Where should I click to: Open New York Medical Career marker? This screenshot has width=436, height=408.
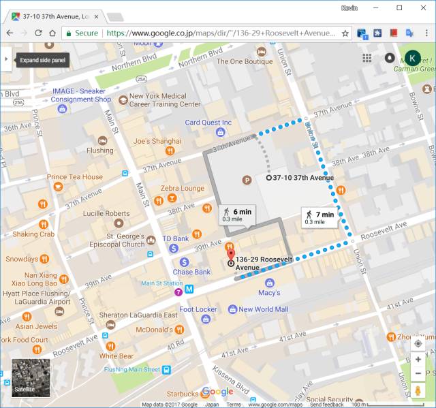tap(123, 99)
